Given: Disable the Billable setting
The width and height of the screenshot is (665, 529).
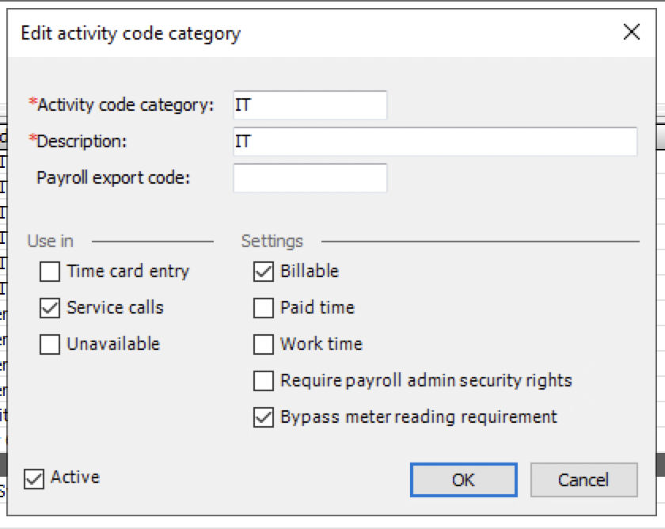Looking at the screenshot, I should (264, 272).
